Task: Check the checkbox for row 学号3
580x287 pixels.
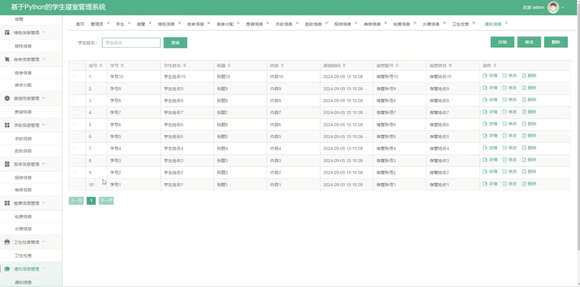Action: [x=74, y=161]
